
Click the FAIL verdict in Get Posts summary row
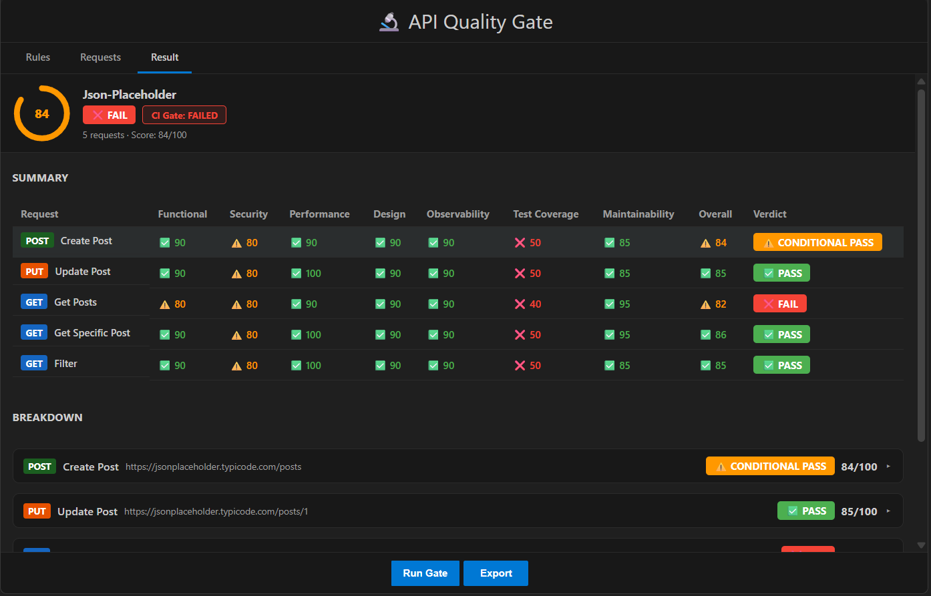780,304
